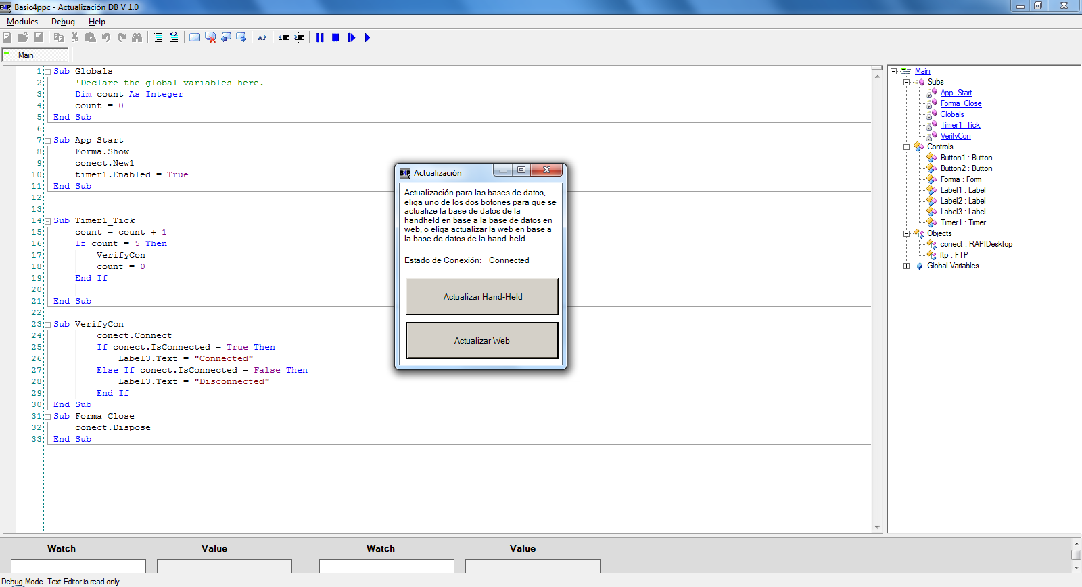This screenshot has height=587, width=1082.
Task: Pause the program with the blue pause icon
Action: coord(320,38)
